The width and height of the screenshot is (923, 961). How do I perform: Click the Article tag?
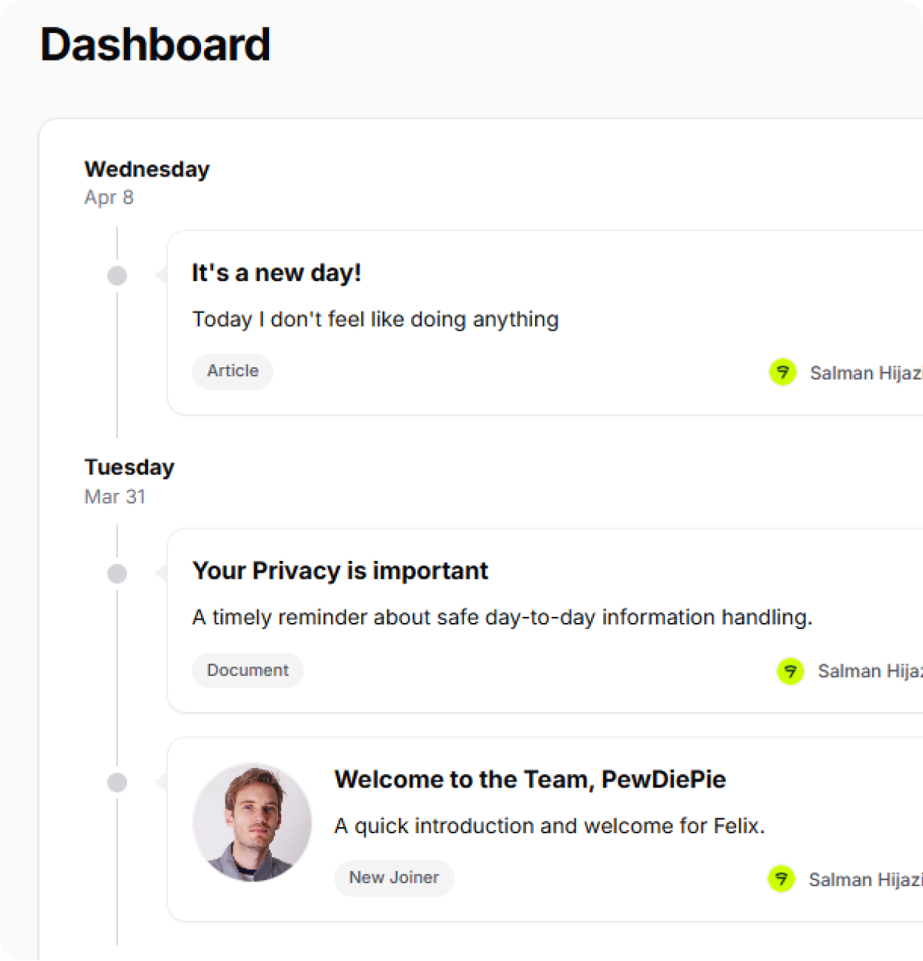tap(232, 371)
